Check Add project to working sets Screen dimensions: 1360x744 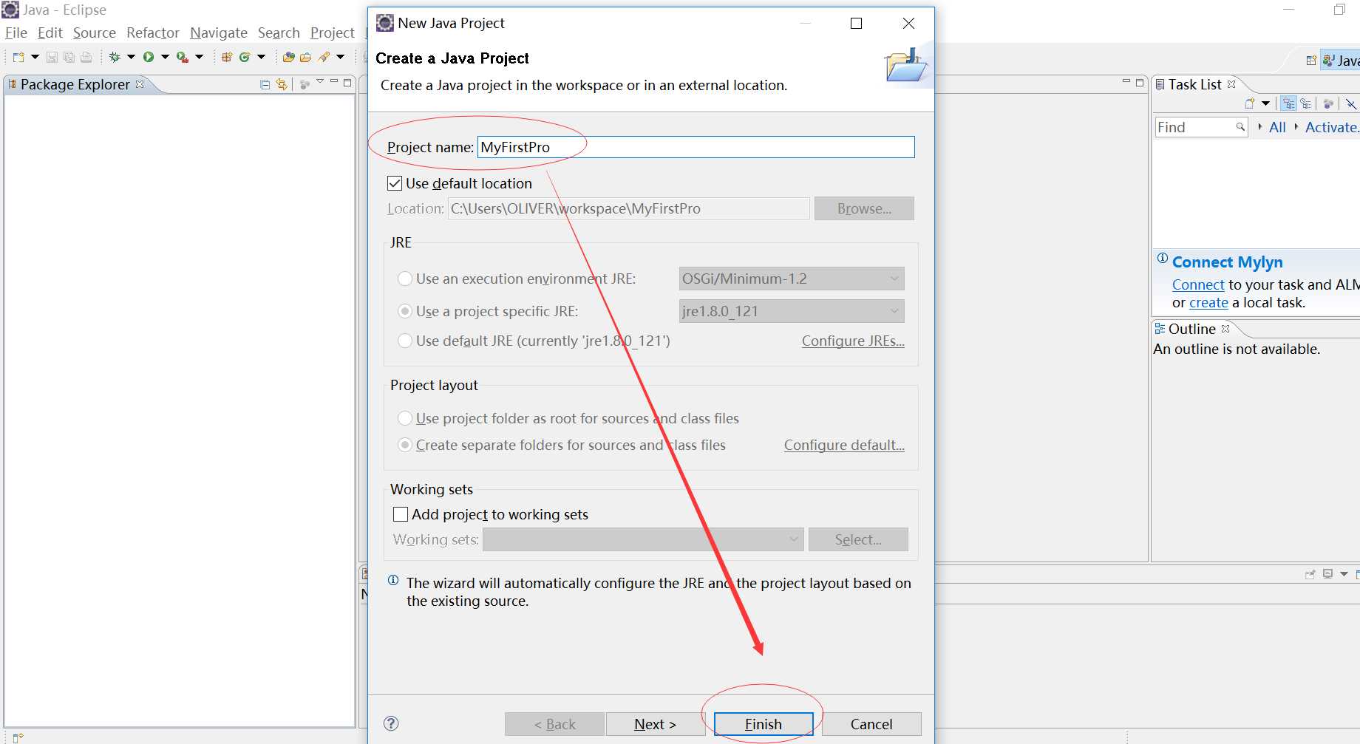tap(401, 514)
